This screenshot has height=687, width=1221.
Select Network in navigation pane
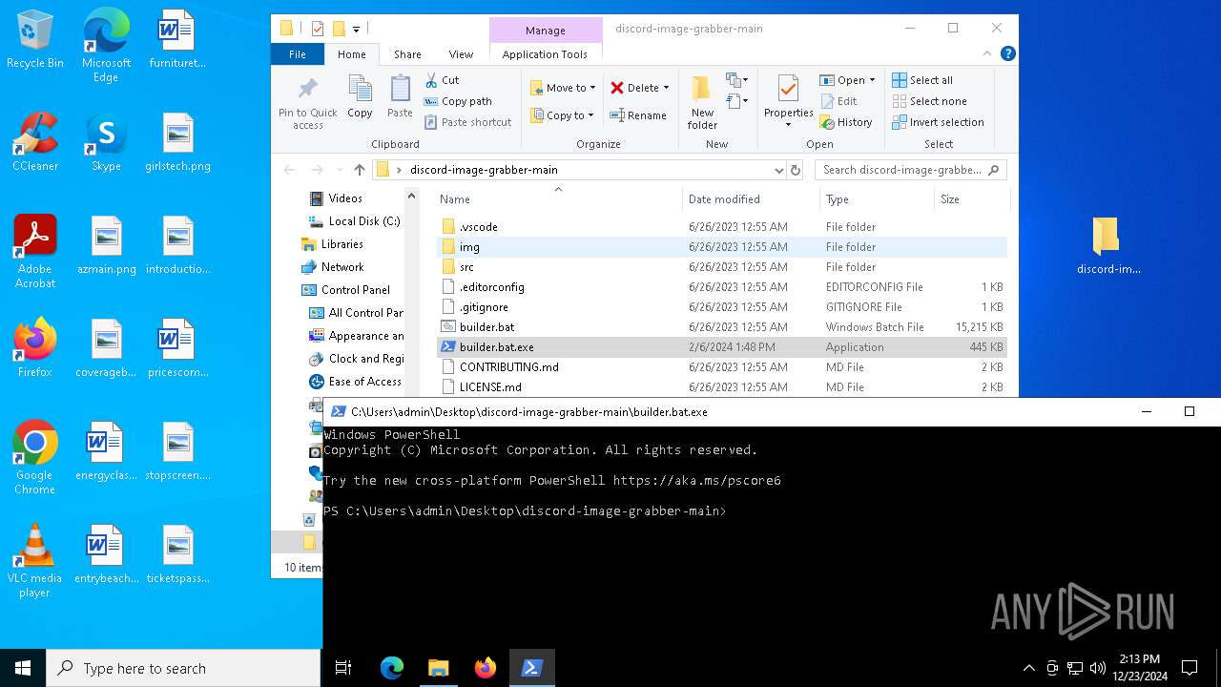point(333,267)
